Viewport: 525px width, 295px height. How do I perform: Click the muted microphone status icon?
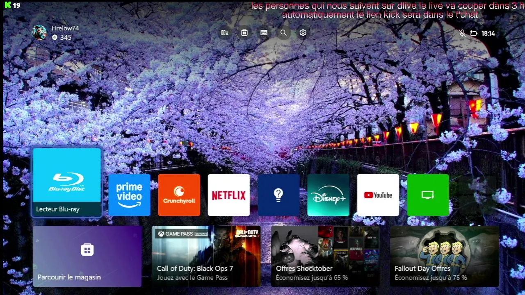[x=462, y=33]
